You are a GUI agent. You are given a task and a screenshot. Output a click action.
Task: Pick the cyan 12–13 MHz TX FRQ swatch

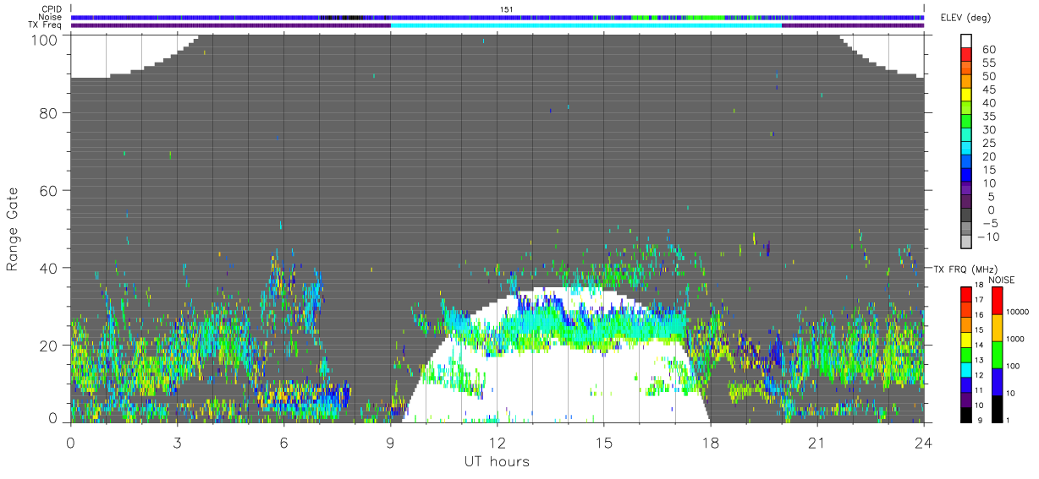[x=965, y=369]
